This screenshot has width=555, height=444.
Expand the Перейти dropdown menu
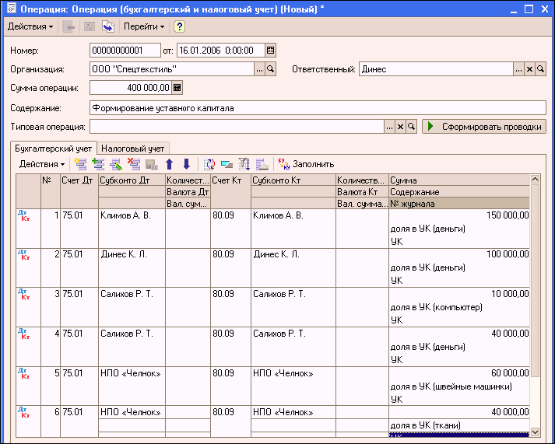pos(144,26)
